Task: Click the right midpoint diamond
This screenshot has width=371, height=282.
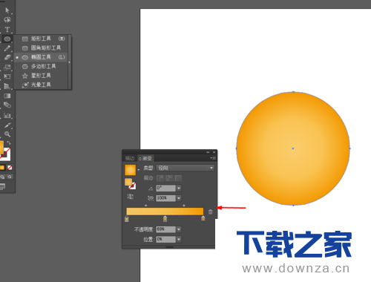Action: 184,206
